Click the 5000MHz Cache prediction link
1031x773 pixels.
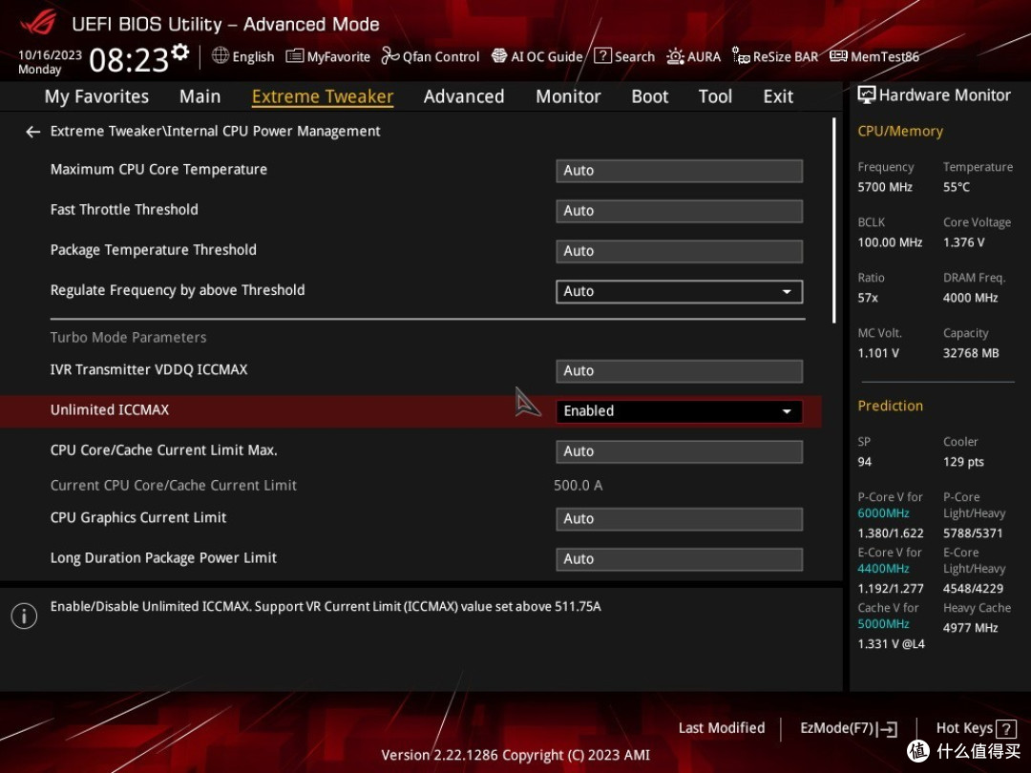click(x=883, y=624)
